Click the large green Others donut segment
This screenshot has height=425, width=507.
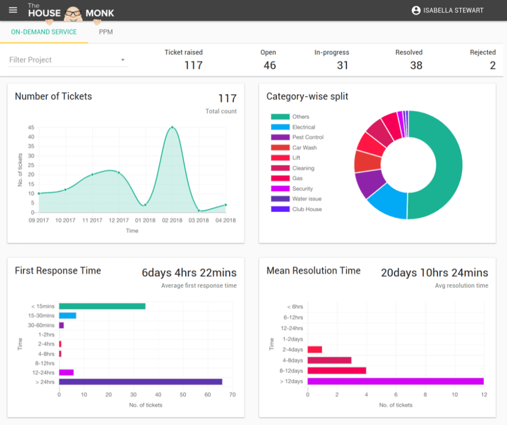click(x=448, y=165)
